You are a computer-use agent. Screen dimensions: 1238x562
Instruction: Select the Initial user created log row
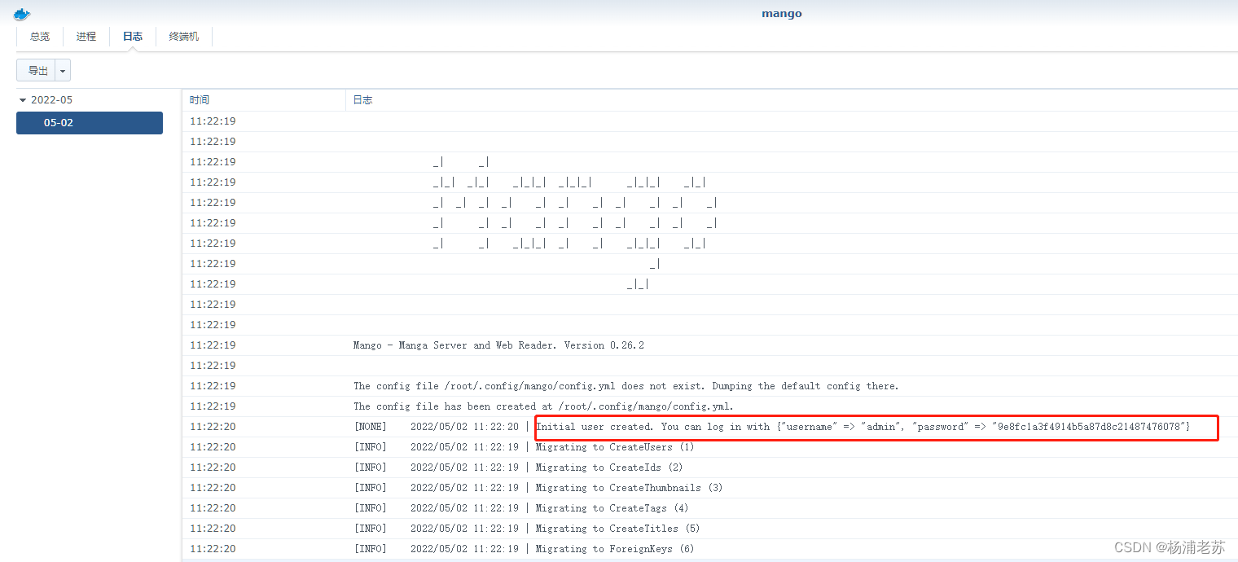710,427
